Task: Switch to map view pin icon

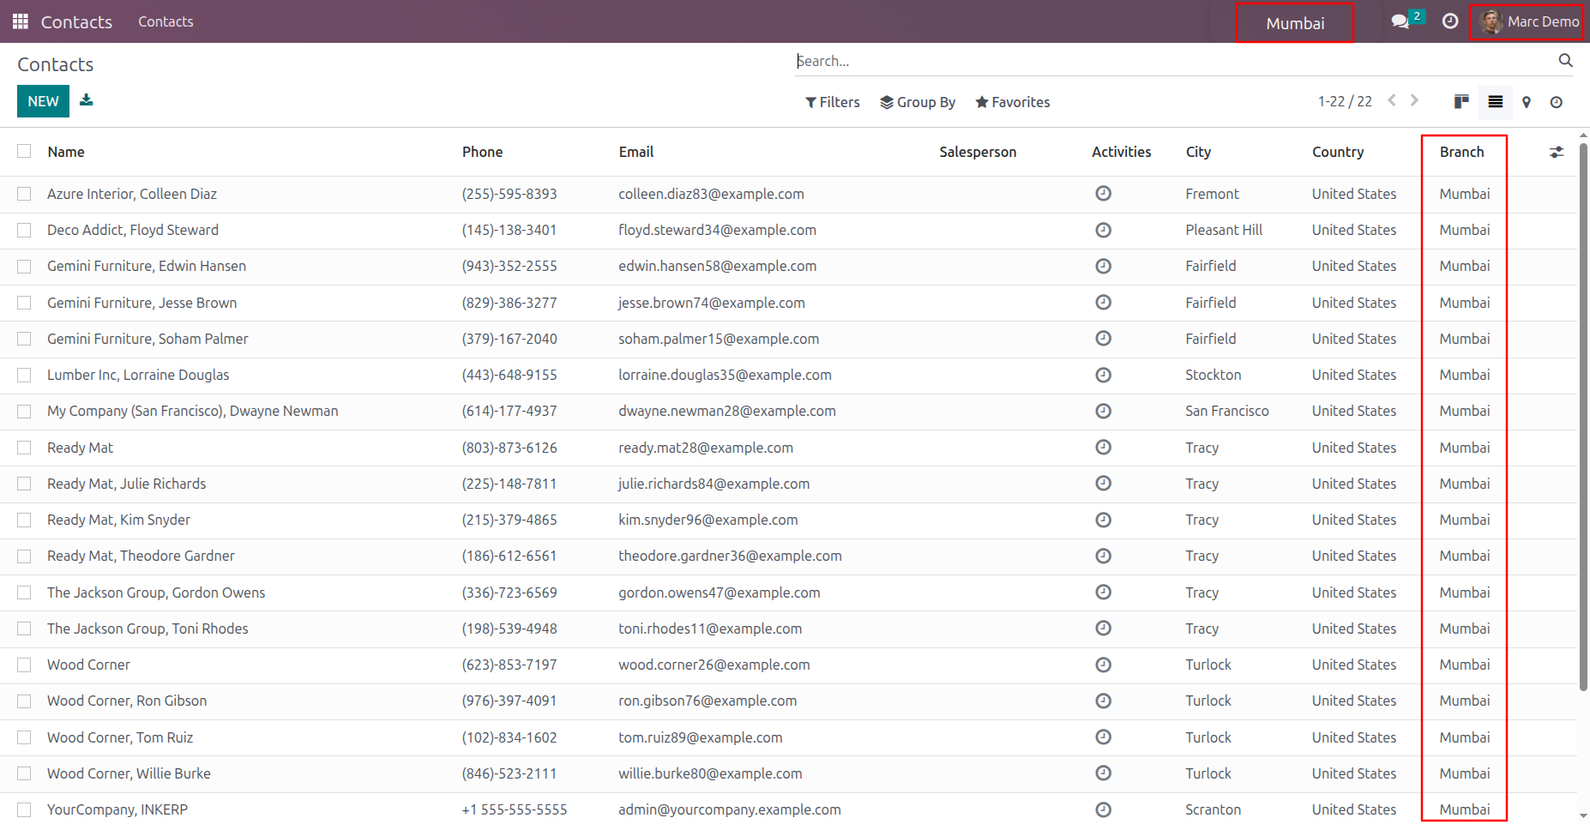Action: pos(1527,102)
